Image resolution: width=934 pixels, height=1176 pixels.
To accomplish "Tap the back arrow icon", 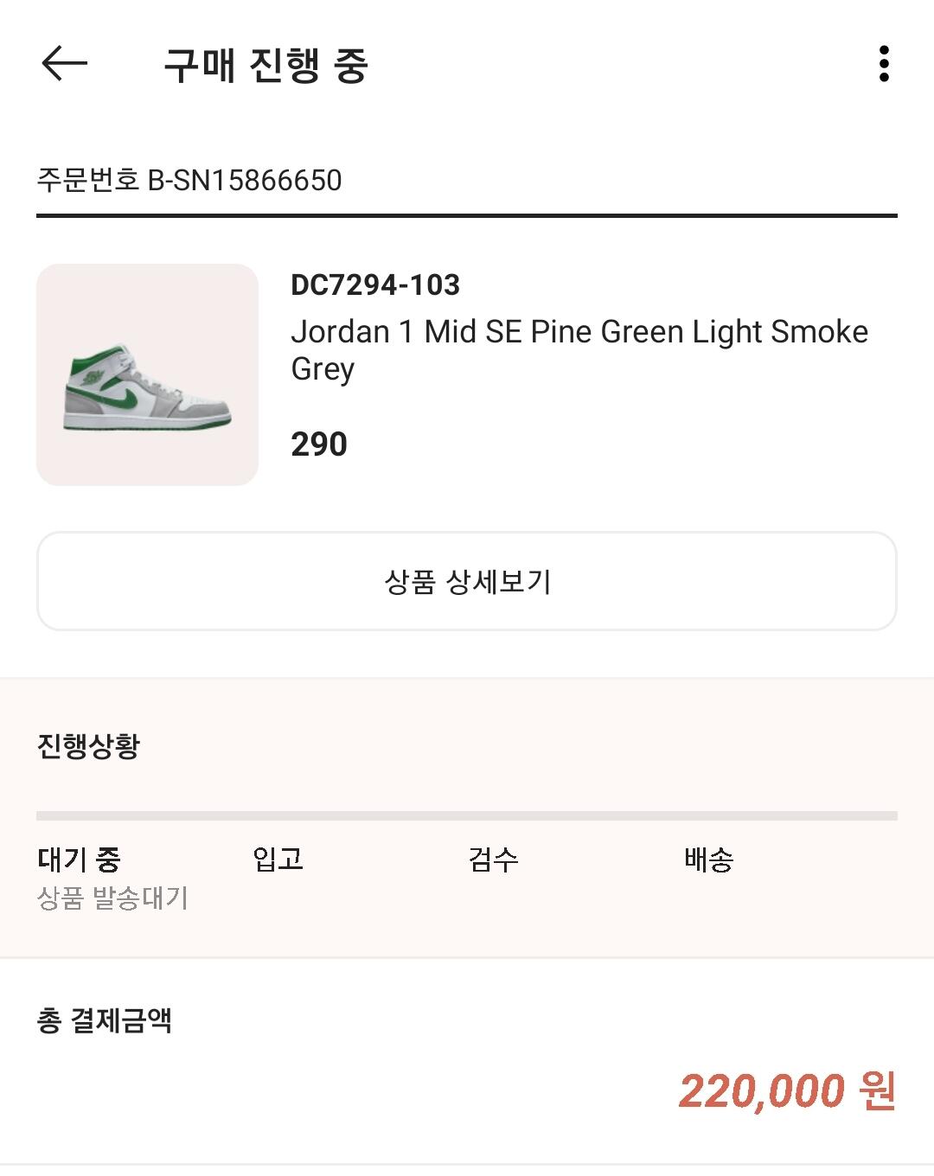I will (64, 64).
